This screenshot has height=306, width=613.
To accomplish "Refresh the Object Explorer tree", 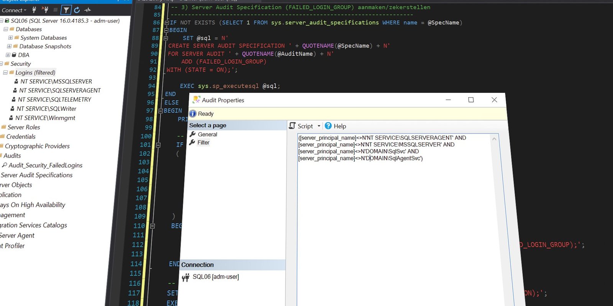I will tap(77, 10).
